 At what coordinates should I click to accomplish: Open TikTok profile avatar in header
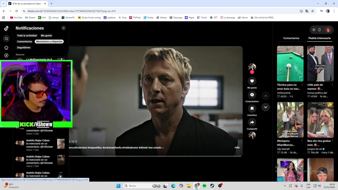328,30
